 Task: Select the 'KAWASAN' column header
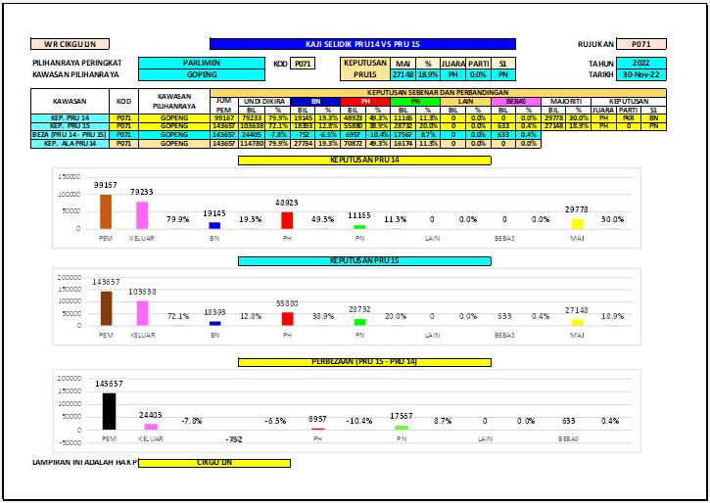(70, 102)
